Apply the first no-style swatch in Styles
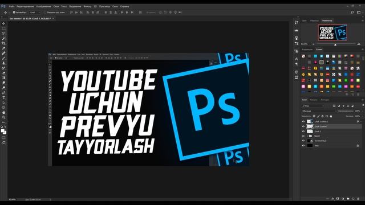Viewport: 365px width, 205px height. point(303,56)
